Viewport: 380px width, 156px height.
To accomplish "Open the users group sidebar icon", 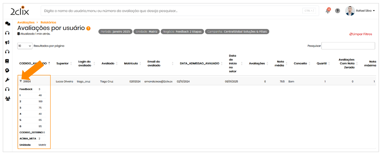I will [7, 99].
